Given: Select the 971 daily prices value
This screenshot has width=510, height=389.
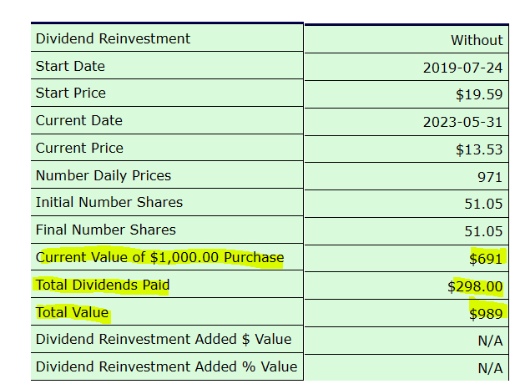Looking at the screenshot, I should coord(489,177).
